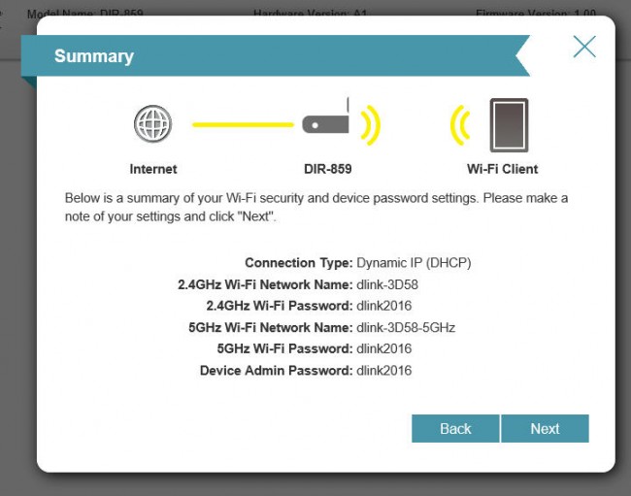The width and height of the screenshot is (631, 496).
Task: Click the 'Connection Type:' label
Action: click(299, 263)
